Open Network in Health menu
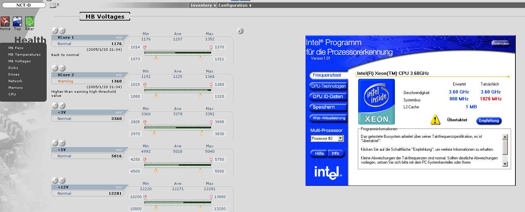The width and height of the screenshot is (525, 212). [15, 81]
